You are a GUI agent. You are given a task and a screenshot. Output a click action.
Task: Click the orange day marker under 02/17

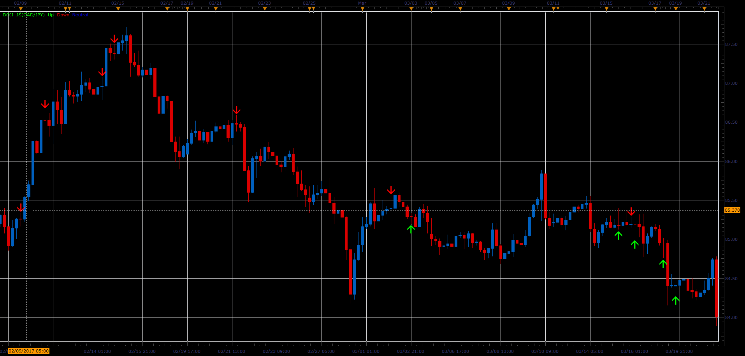(x=167, y=9)
